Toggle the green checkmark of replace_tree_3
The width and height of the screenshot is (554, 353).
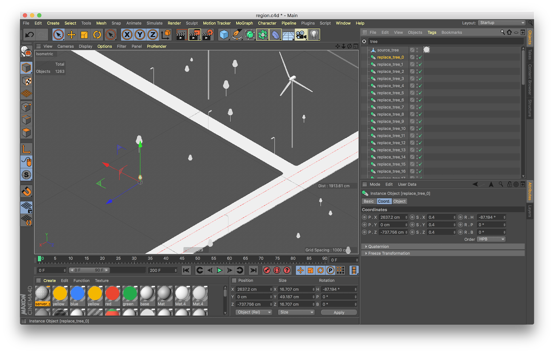point(420,79)
